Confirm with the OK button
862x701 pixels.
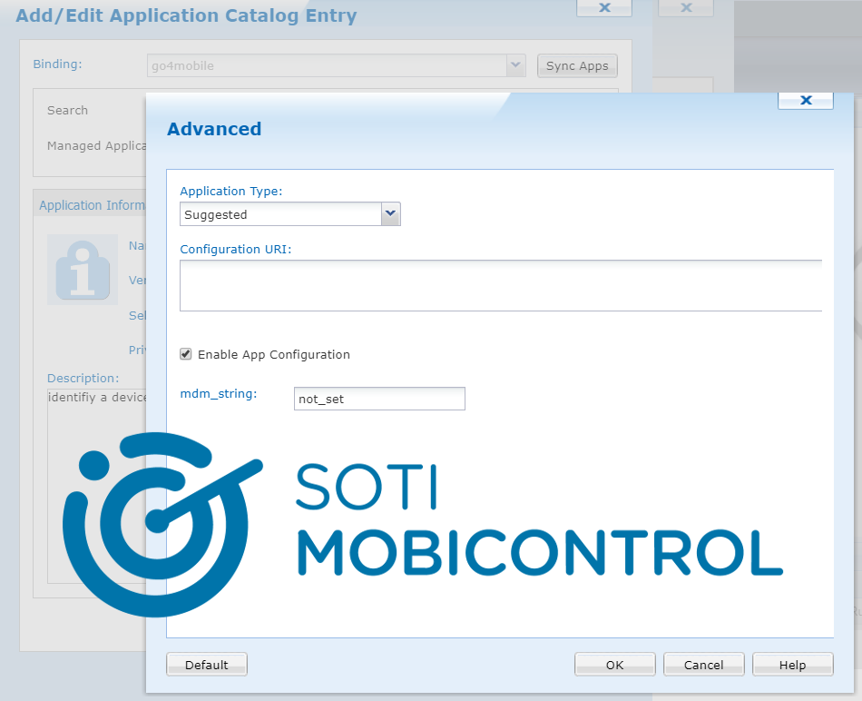[614, 665]
